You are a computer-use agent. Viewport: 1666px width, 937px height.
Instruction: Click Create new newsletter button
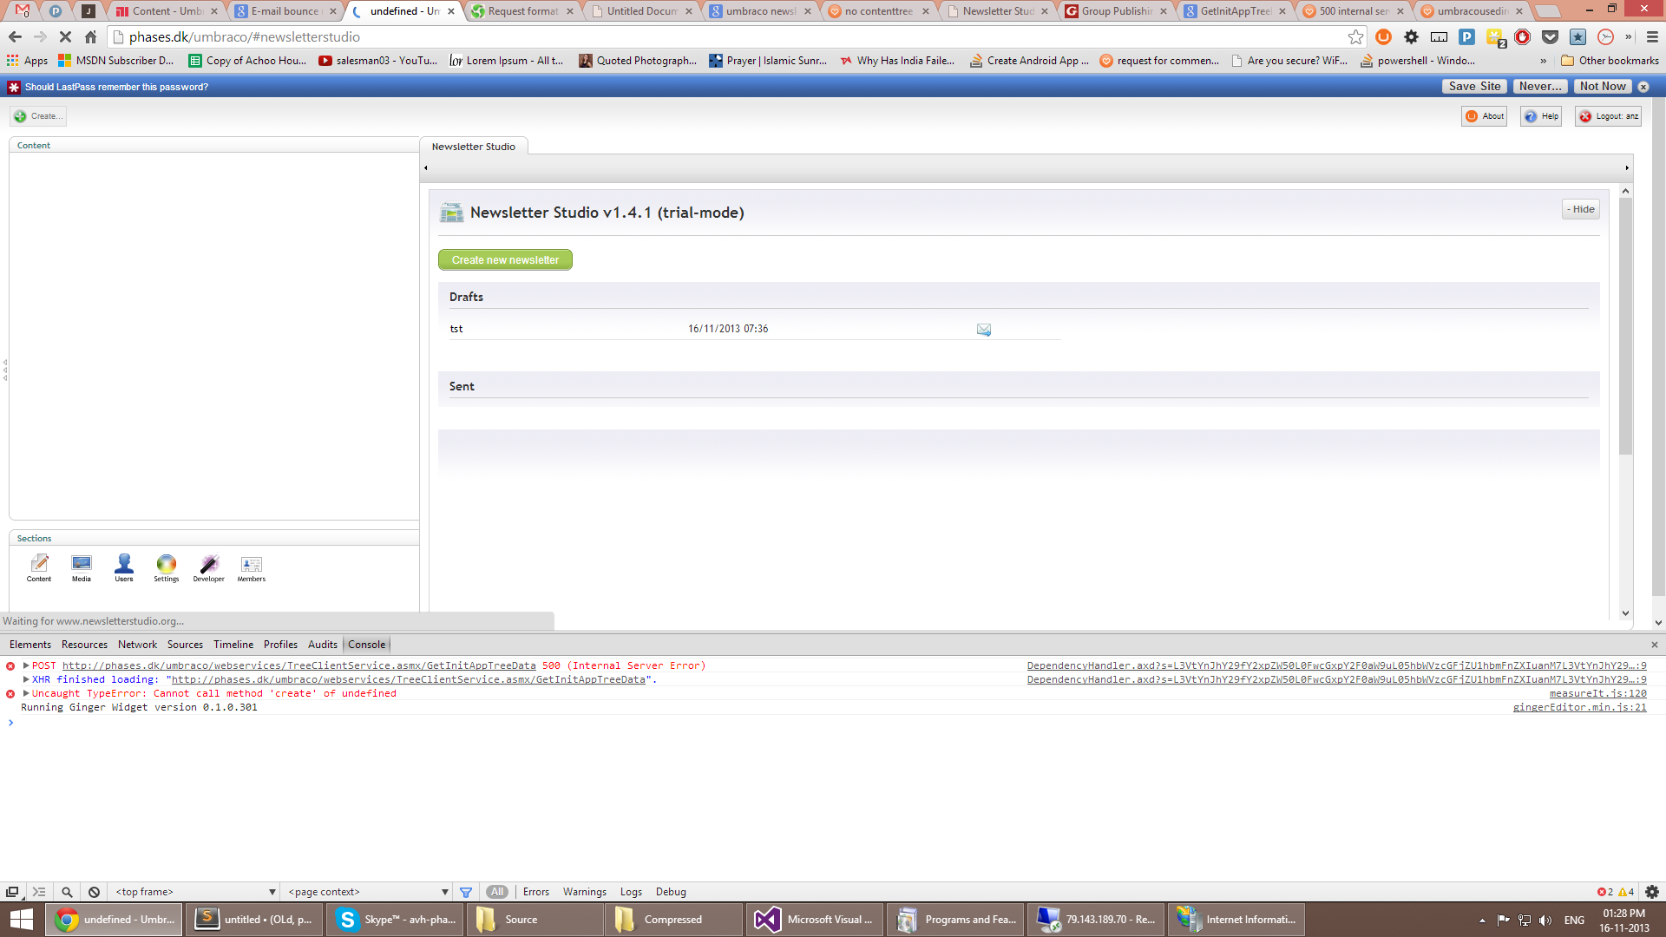505,260
